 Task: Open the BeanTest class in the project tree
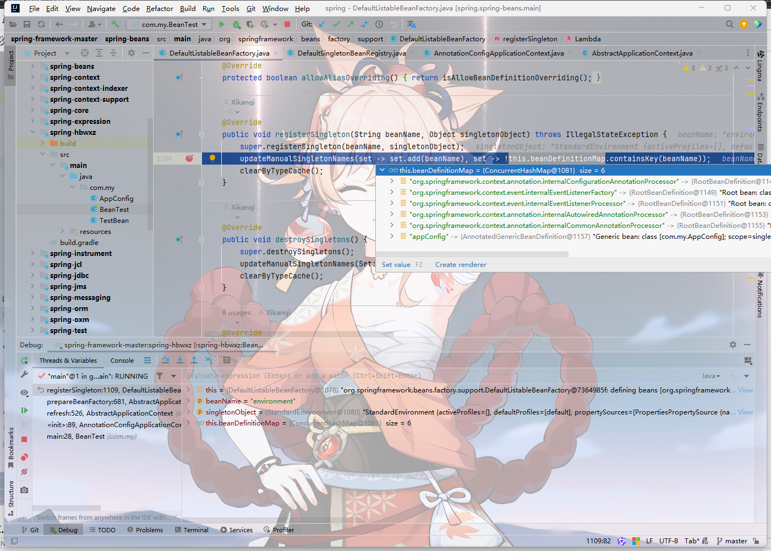[114, 209]
